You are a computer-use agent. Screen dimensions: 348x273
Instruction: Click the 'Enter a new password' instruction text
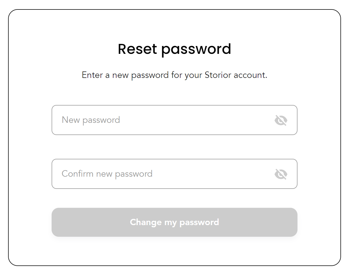[174, 75]
